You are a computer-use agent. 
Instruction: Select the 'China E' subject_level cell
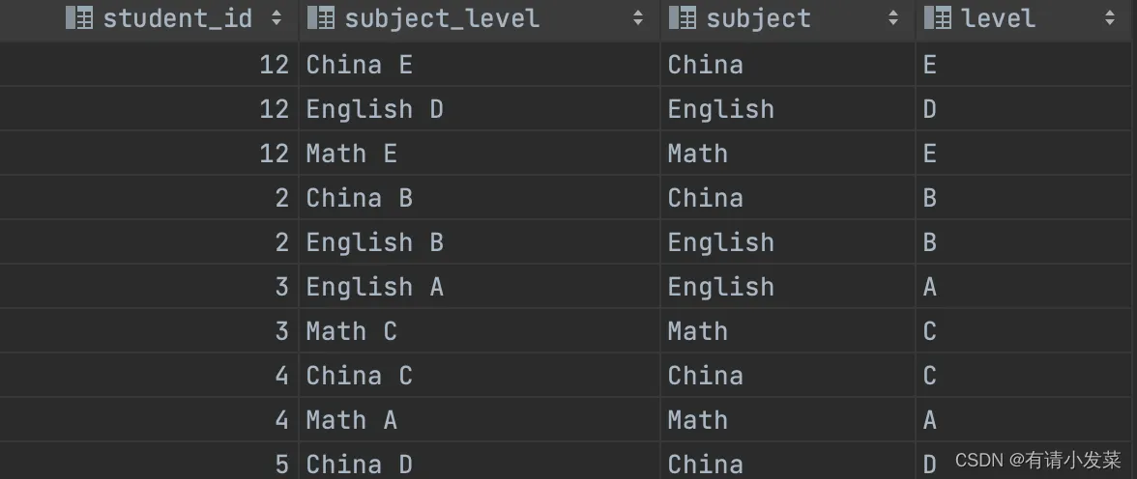(x=359, y=65)
